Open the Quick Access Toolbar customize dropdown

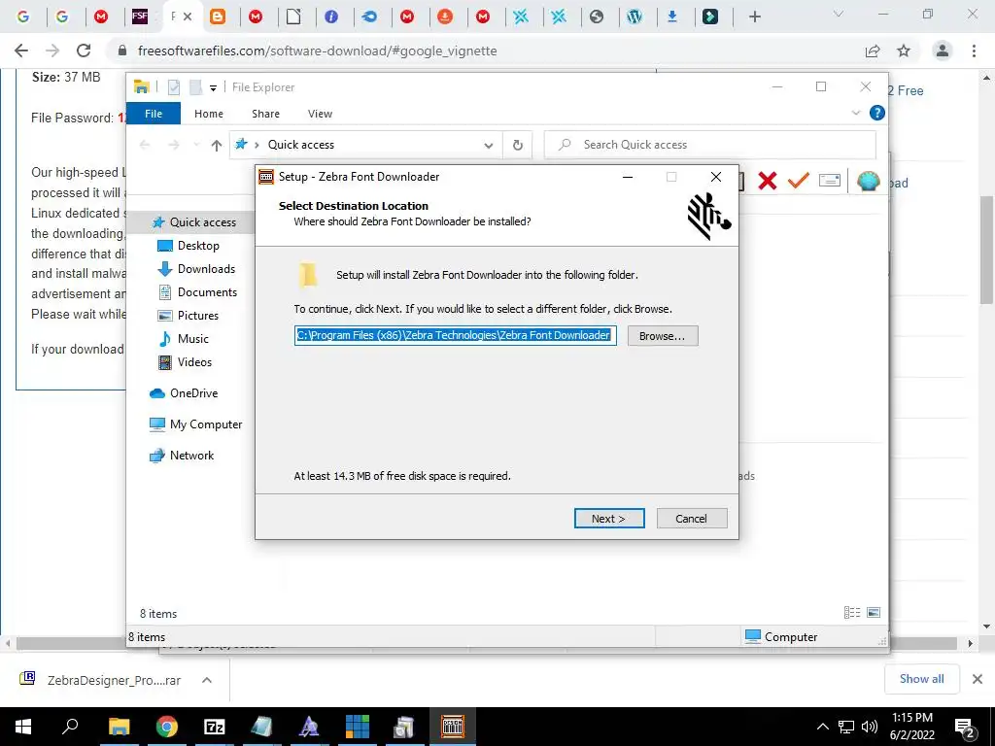pos(213,88)
